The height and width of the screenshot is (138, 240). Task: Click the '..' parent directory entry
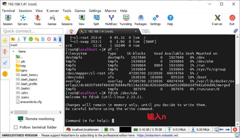point(19,57)
